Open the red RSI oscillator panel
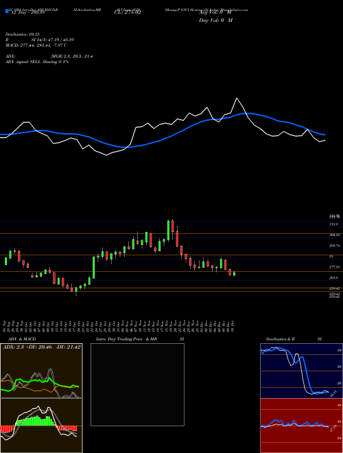This screenshot has width=343, height=453. coord(300,426)
